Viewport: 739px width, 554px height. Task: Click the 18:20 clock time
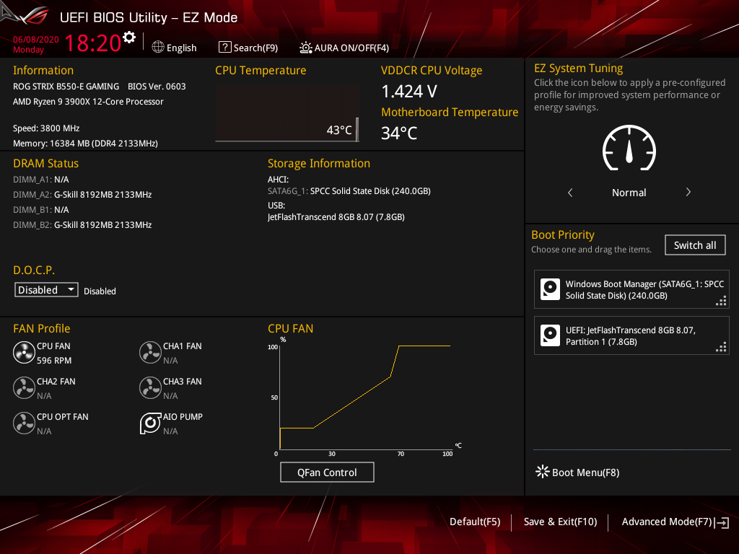coord(93,43)
